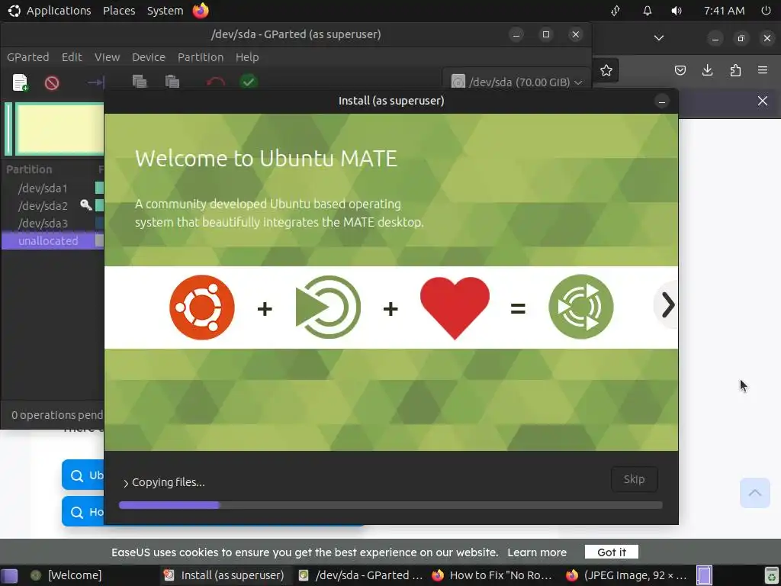Viewport: 781px width, 586px height.
Task: Switch to How to Fix "No Ro..." taskbar item
Action: click(493, 575)
